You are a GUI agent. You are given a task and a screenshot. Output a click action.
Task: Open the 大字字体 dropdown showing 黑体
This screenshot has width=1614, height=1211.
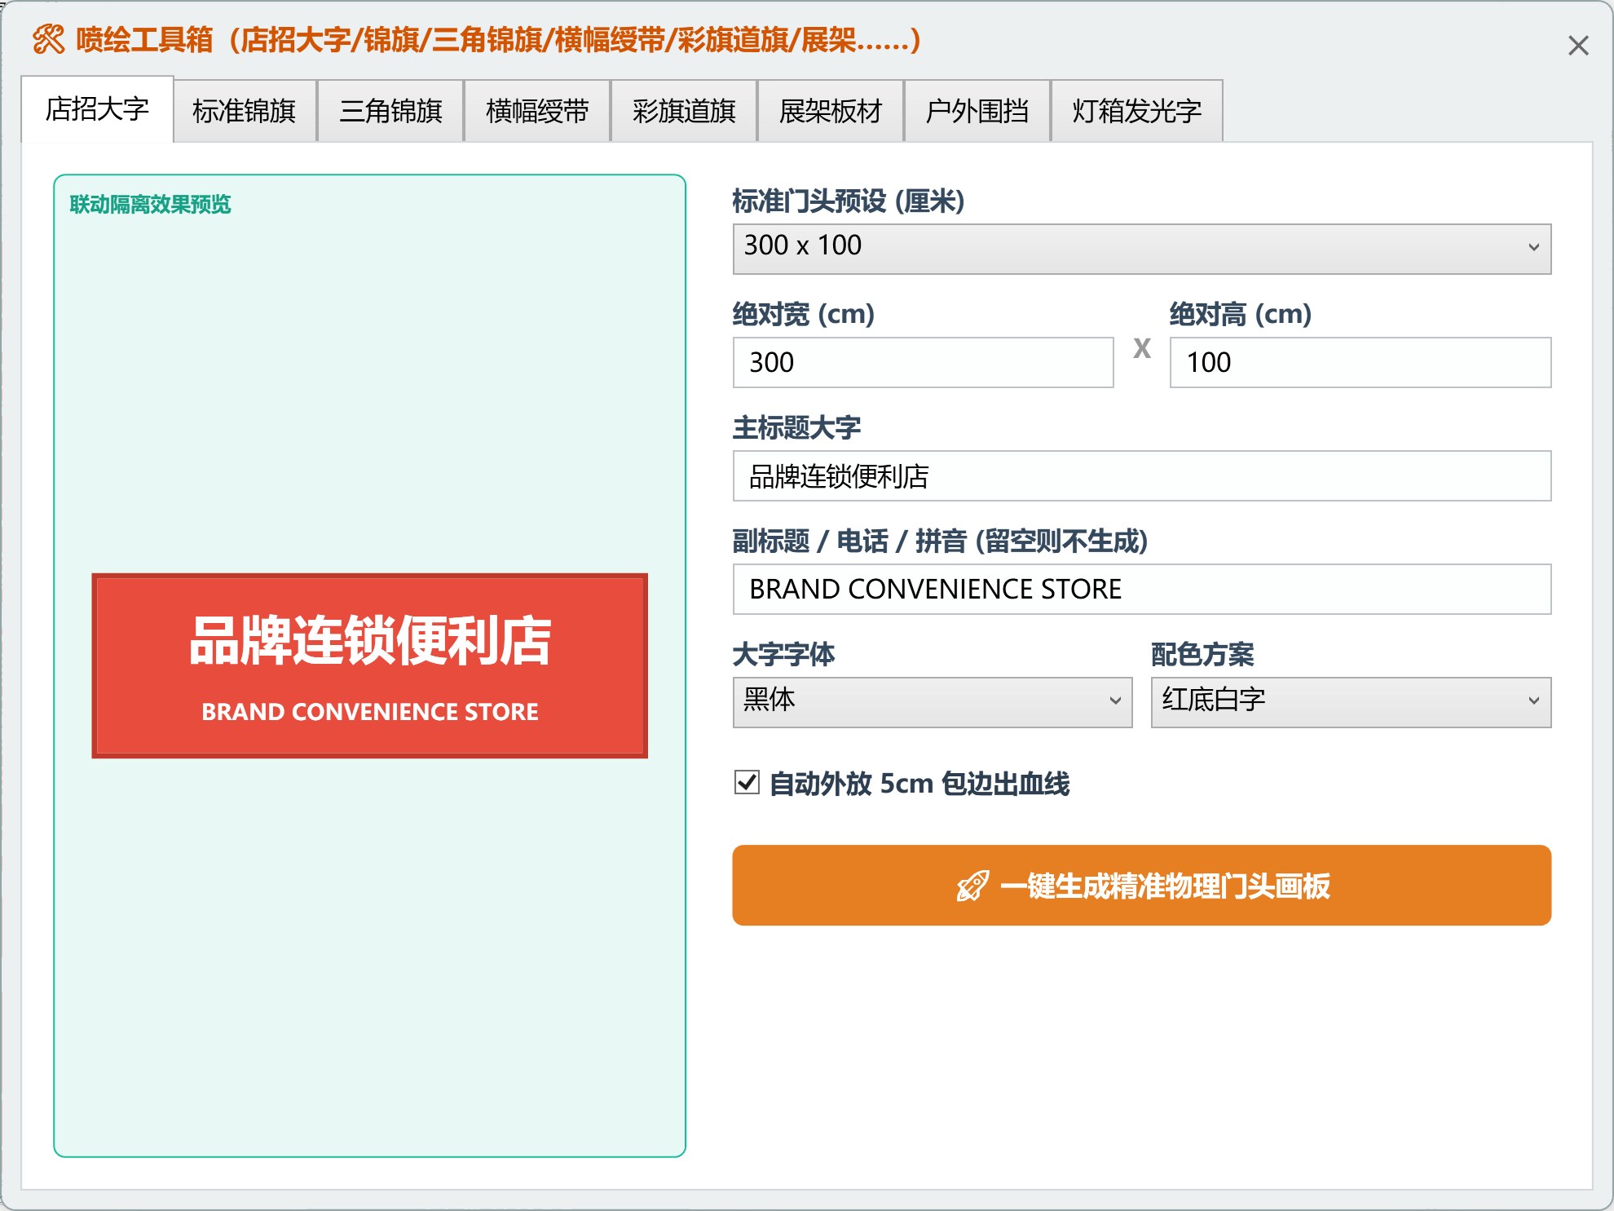(932, 701)
